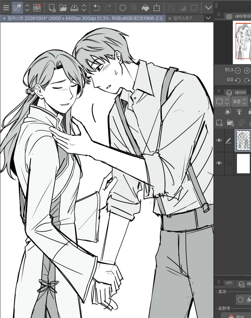
Task: Clip layer to the layer below
Action: [x=228, y=112]
